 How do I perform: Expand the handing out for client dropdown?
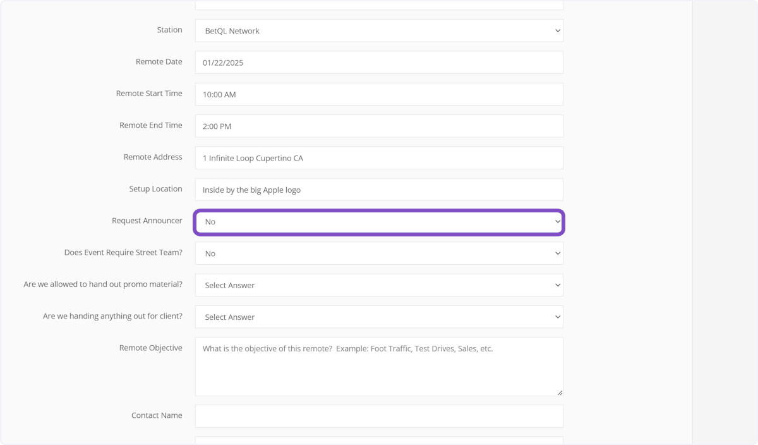pos(378,317)
